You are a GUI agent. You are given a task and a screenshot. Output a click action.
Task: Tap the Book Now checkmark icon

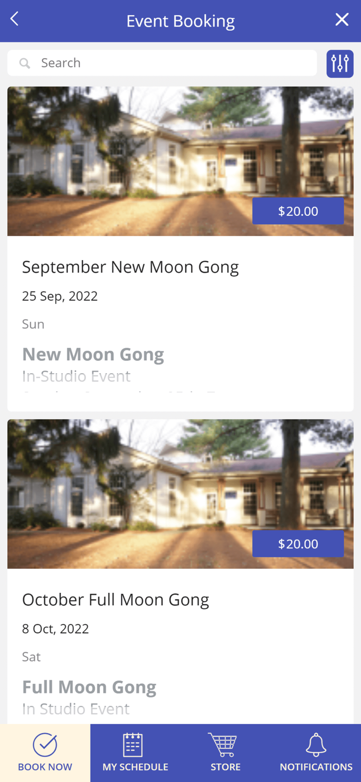click(x=45, y=744)
